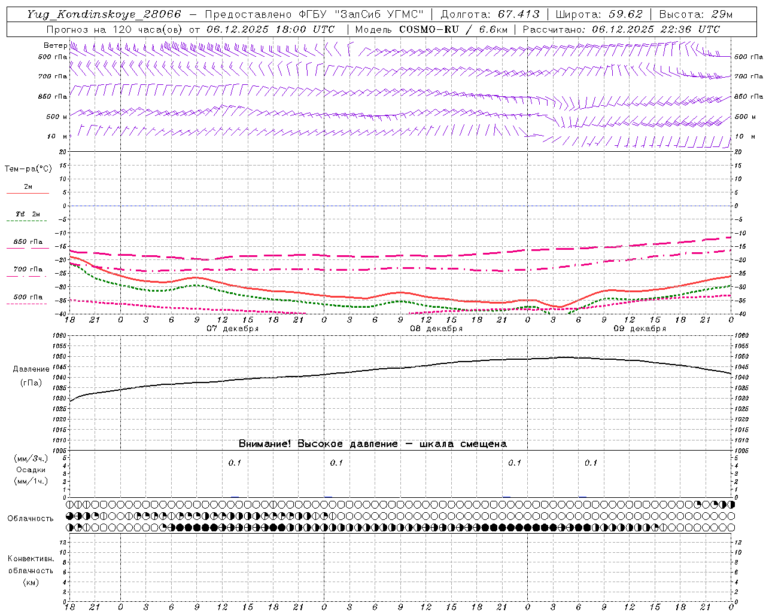Click the Облачность cloud cover label
The height and width of the screenshot is (612, 766).
[31, 518]
